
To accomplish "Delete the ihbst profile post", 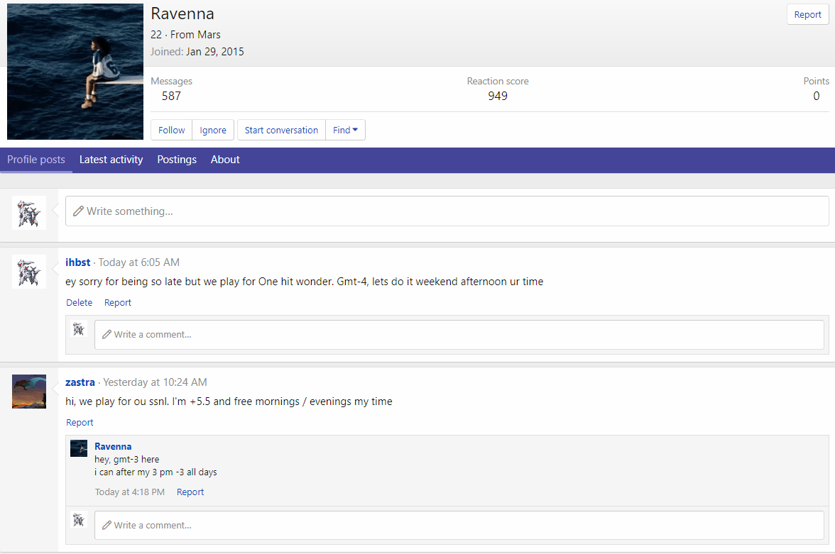I will pyautogui.click(x=80, y=303).
